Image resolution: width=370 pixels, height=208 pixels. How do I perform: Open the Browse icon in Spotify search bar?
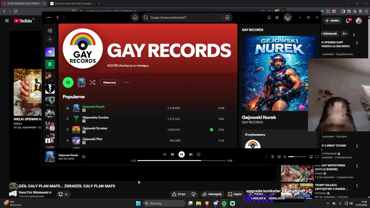point(227,18)
